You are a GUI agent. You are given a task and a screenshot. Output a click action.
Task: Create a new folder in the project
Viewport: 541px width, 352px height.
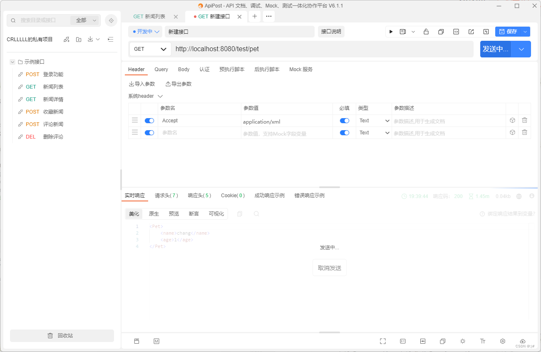pos(79,40)
